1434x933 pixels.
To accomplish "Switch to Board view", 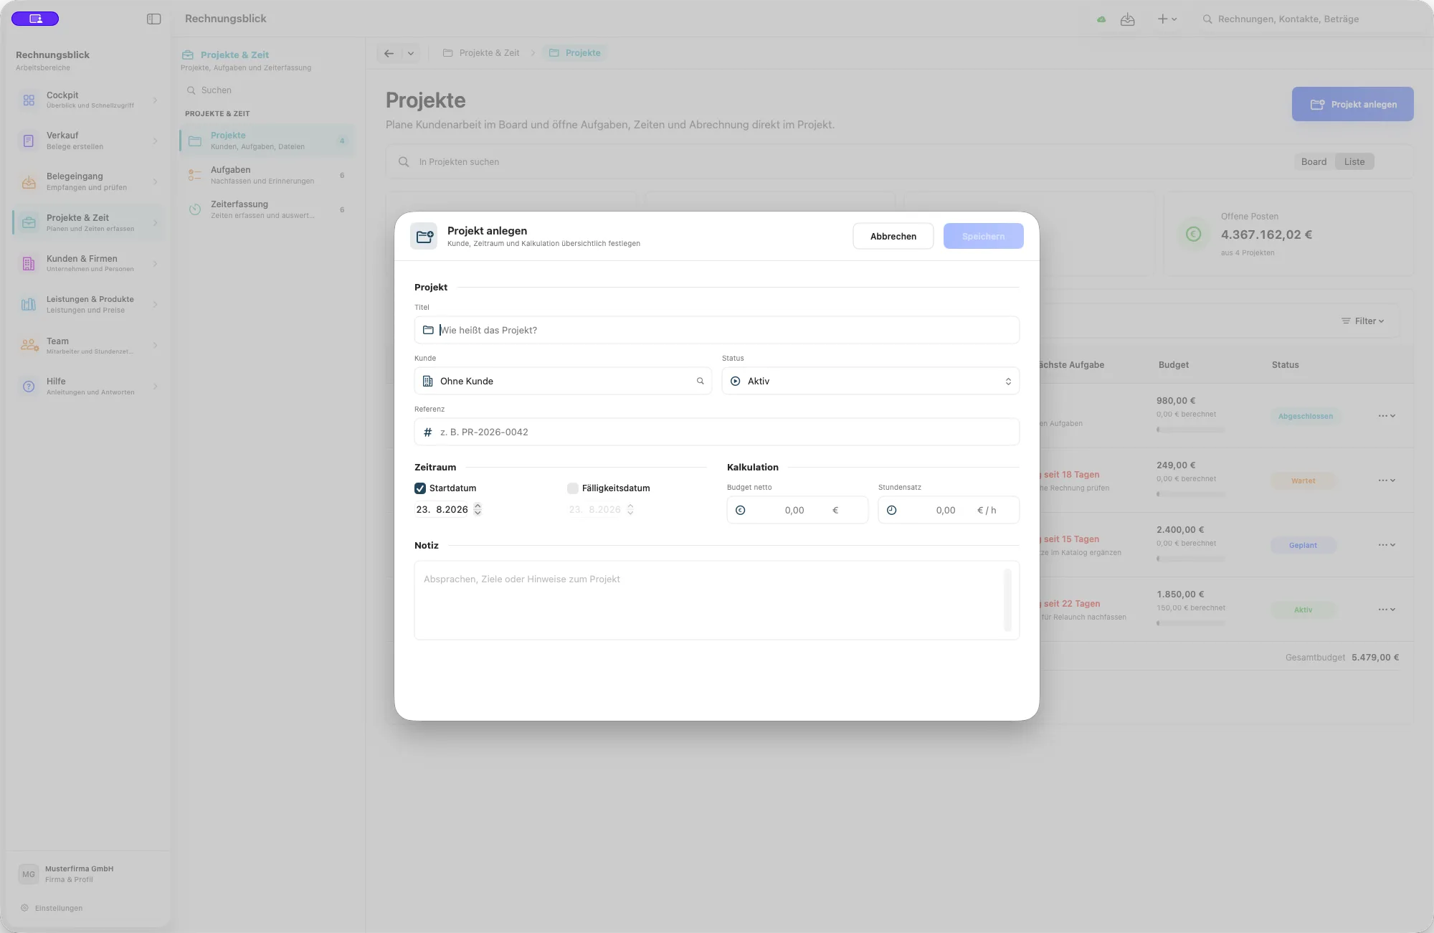I will (x=1314, y=162).
